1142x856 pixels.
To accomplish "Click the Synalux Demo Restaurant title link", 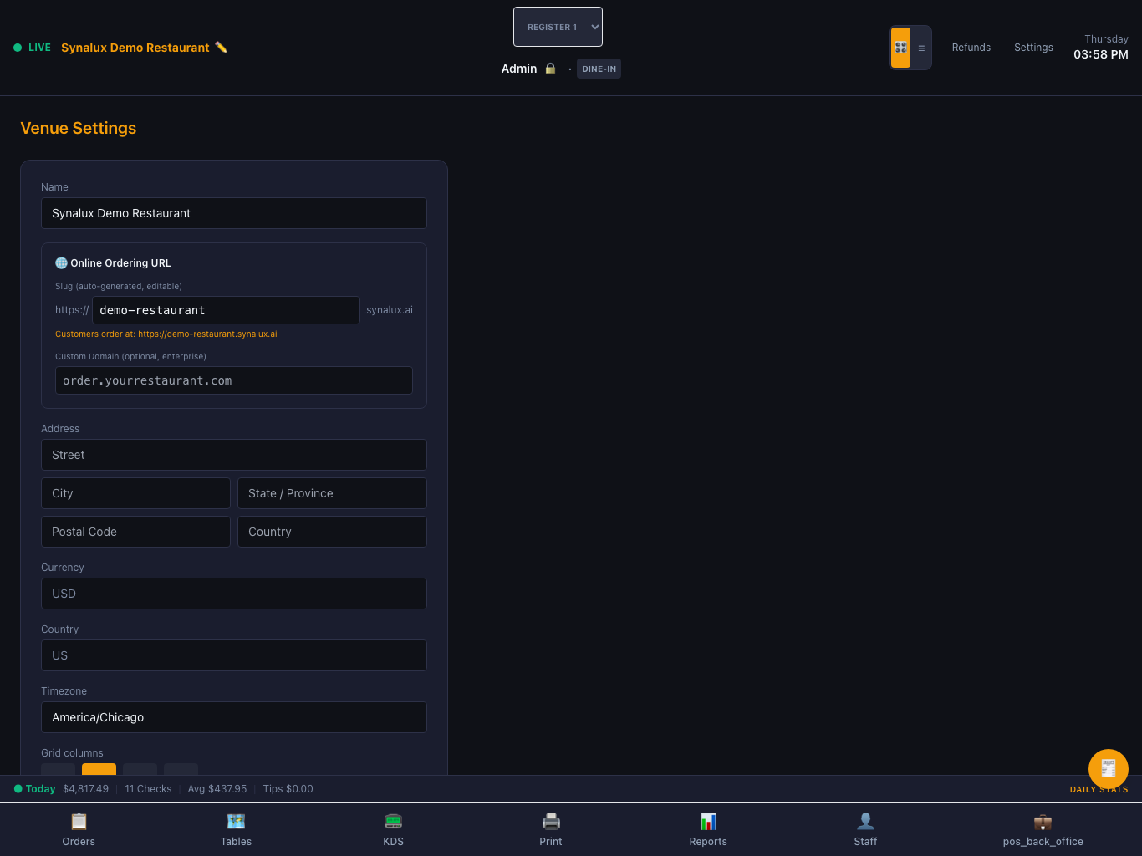I will 135,48.
